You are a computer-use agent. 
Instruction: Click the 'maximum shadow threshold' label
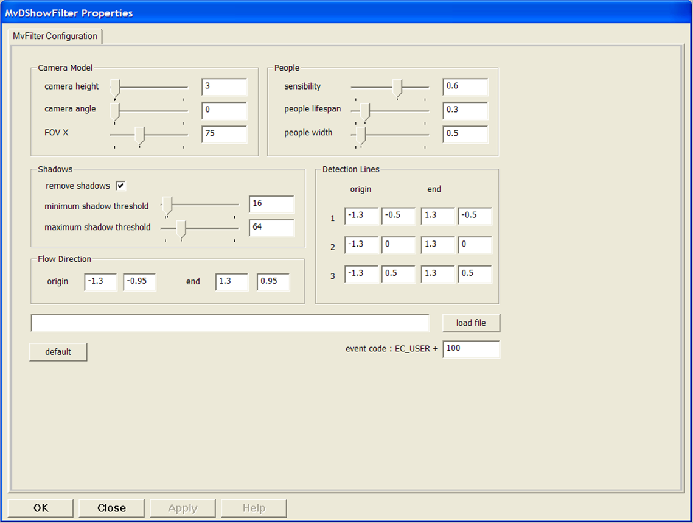click(x=98, y=227)
